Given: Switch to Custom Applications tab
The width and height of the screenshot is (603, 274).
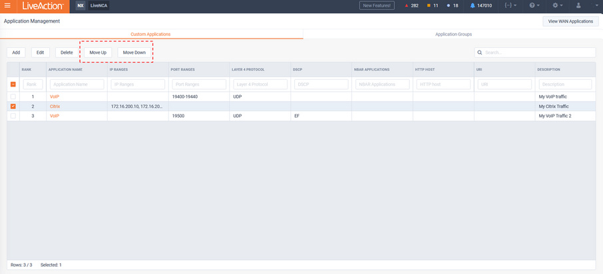Looking at the screenshot, I should pos(150,34).
